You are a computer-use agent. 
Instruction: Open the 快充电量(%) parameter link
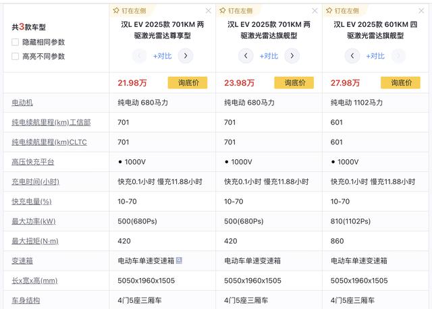point(32,202)
